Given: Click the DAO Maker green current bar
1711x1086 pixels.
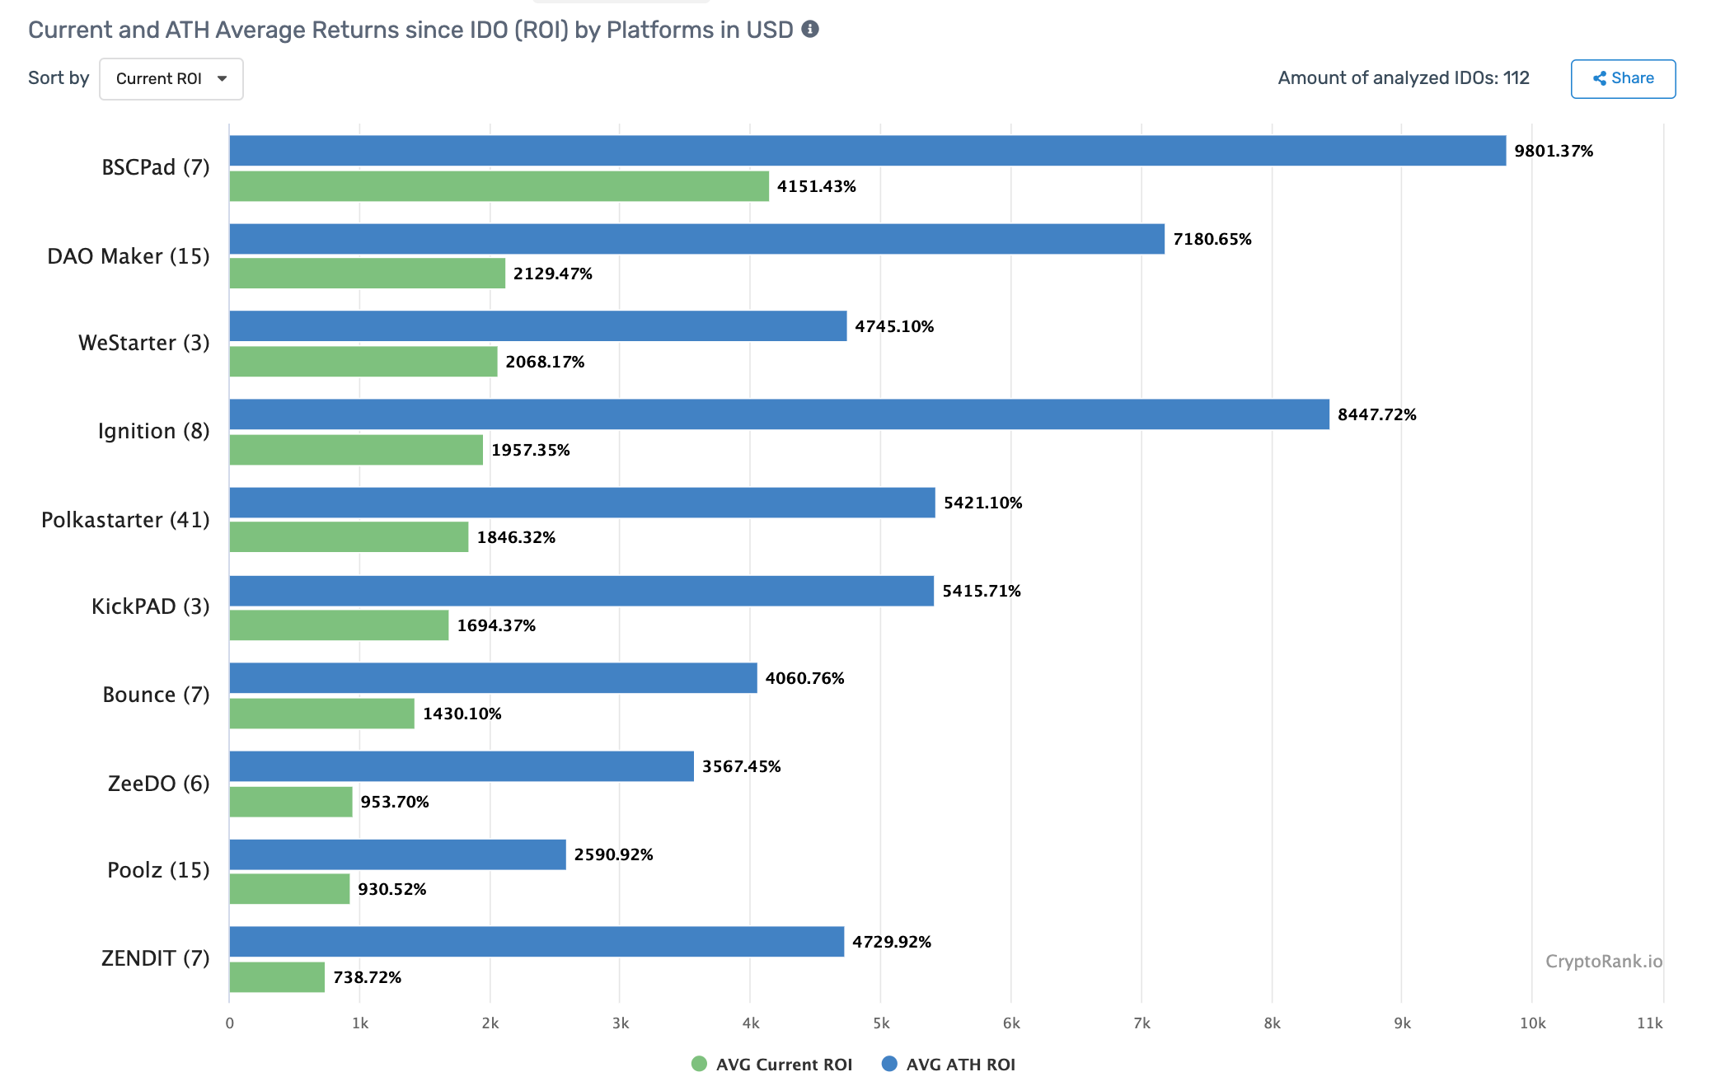Looking at the screenshot, I should pyautogui.click(x=368, y=274).
